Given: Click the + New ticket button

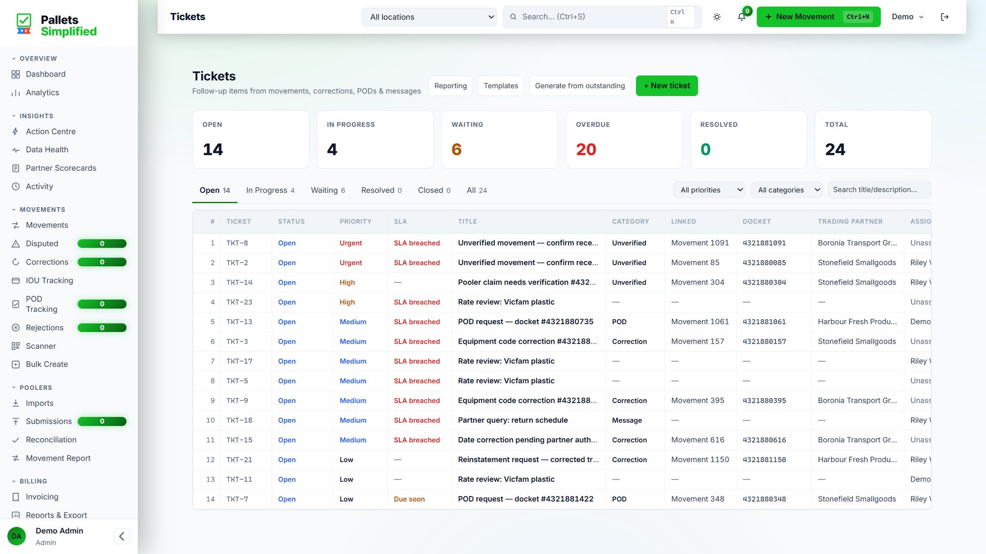Looking at the screenshot, I should click(x=667, y=86).
